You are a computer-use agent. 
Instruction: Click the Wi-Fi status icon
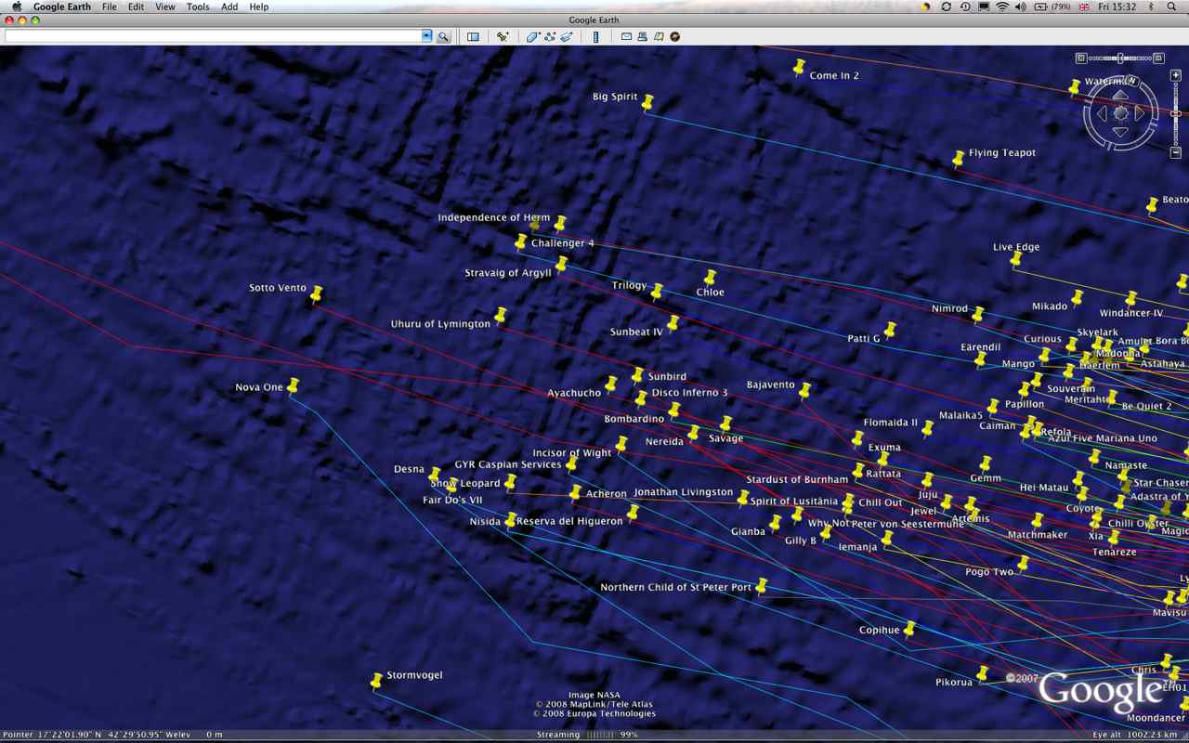pos(1002,7)
